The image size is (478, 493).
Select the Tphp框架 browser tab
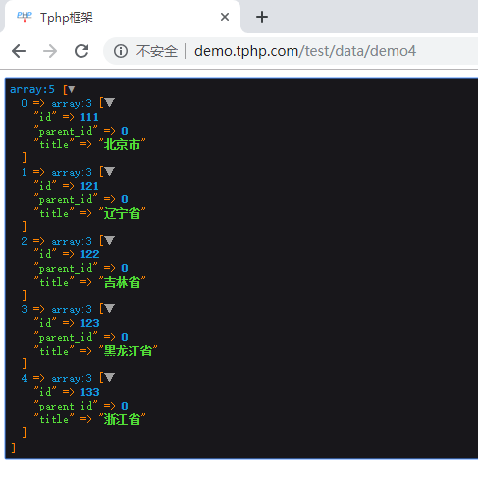(x=121, y=17)
